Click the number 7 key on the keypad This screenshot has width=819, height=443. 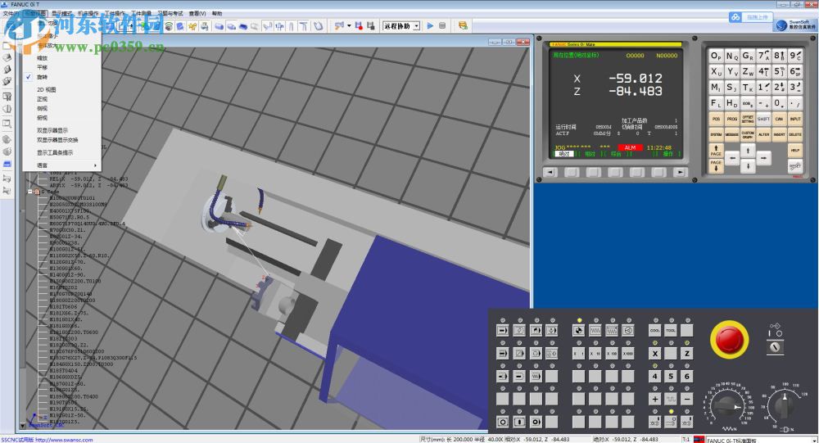[x=763, y=56]
